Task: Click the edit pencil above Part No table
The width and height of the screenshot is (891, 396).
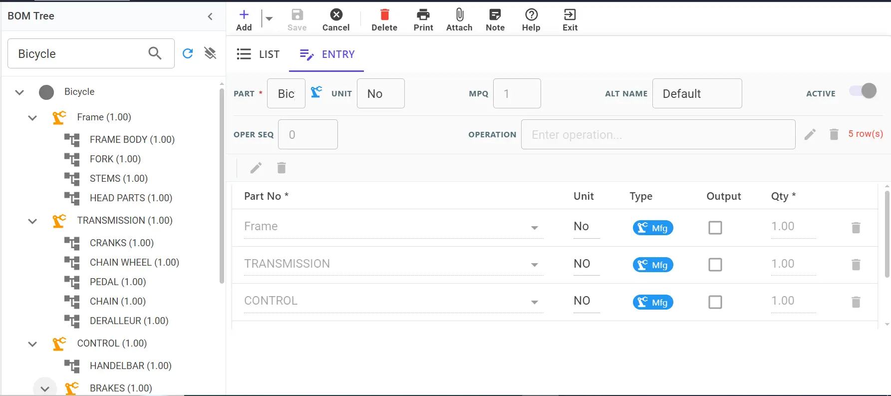Action: tap(256, 168)
